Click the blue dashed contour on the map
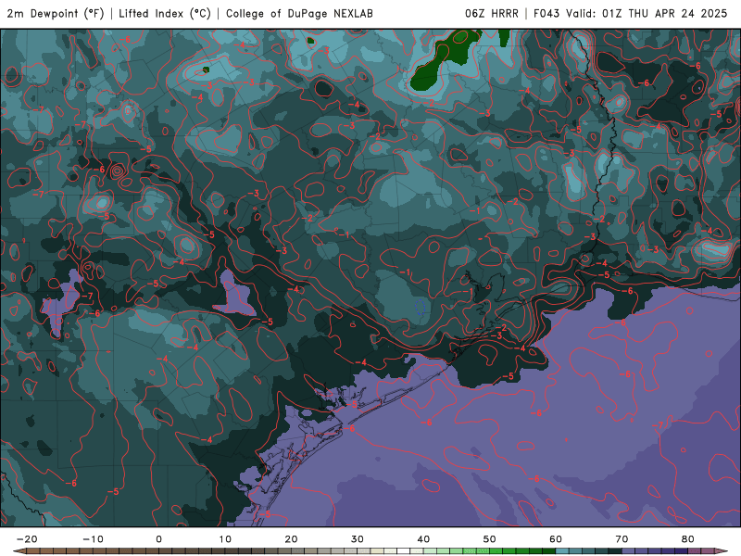Viewport: 741px width, 556px height. click(421, 308)
